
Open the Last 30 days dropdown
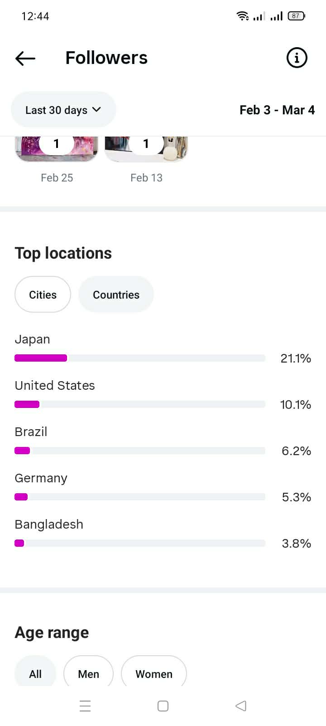(x=63, y=110)
